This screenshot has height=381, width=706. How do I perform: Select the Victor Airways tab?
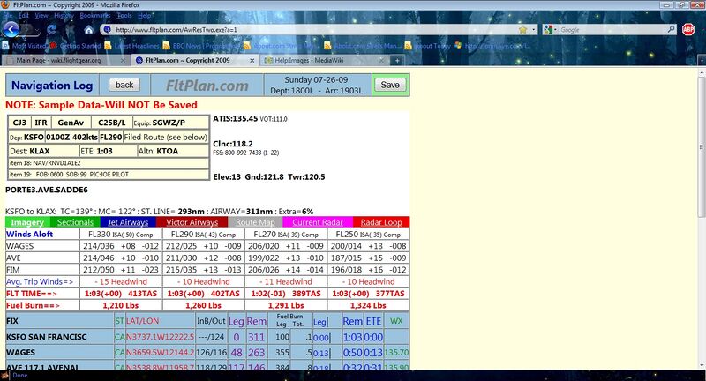[192, 222]
